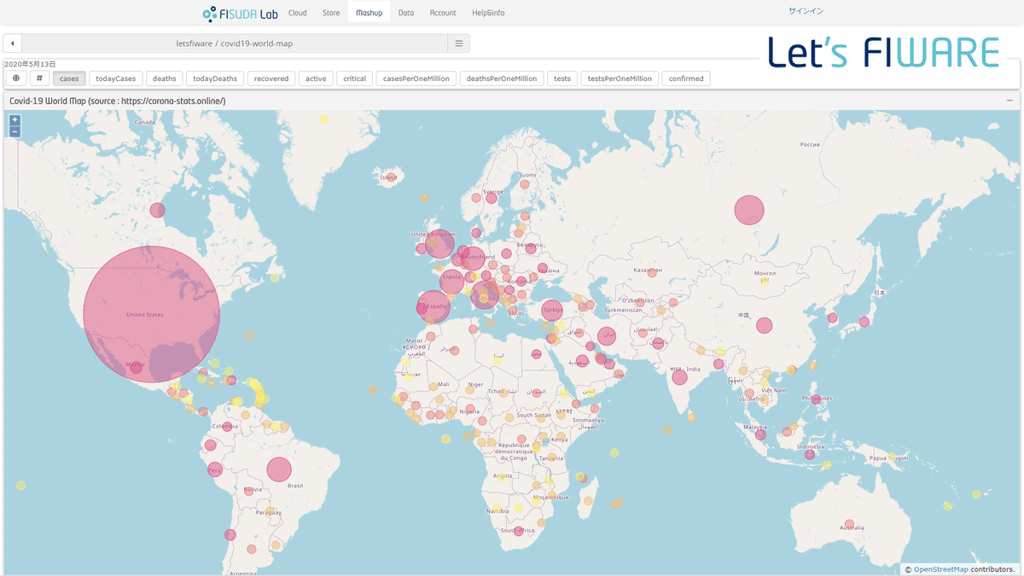Click the Peru case circle
The width and height of the screenshot is (1024, 576).
(x=215, y=469)
